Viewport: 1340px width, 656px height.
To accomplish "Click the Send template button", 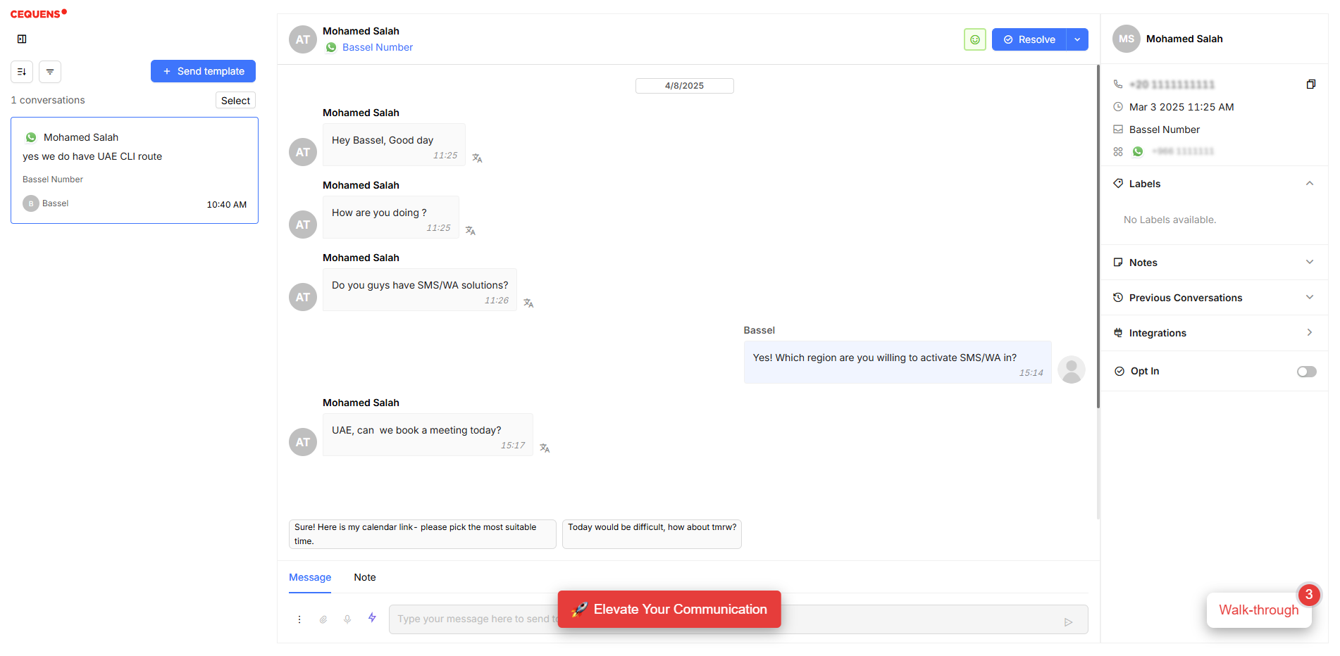I will 203,72.
